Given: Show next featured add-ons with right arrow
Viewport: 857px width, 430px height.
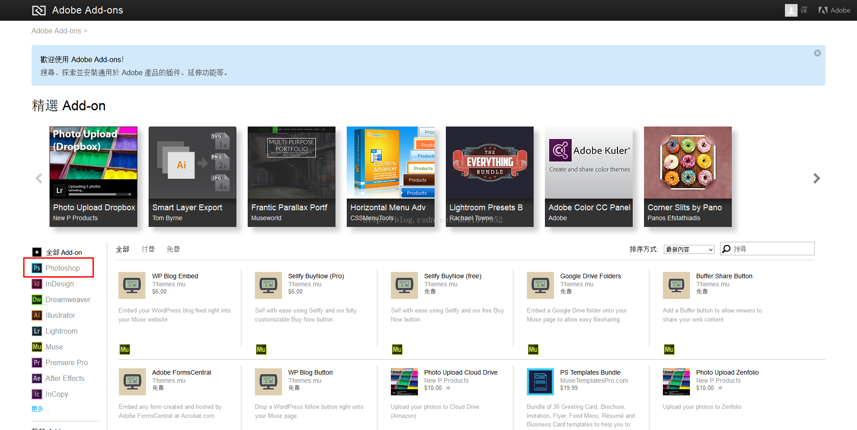Looking at the screenshot, I should pos(816,178).
